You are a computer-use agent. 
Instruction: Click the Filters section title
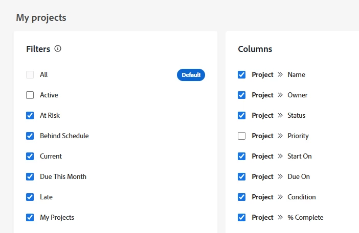38,49
